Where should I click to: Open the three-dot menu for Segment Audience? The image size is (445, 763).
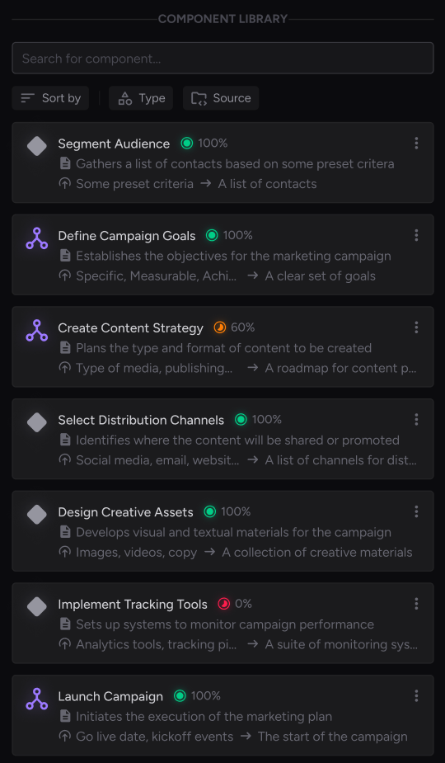click(x=416, y=143)
